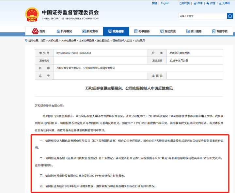Image resolution: width=235 pixels, height=193 pixels.
Task: Switch language with English link
Action: [x=165, y=3]
